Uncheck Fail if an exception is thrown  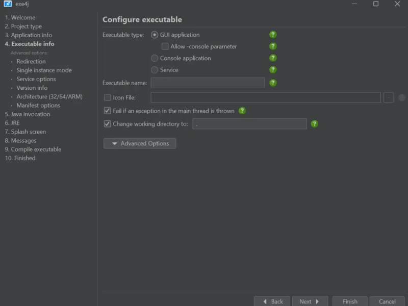pos(107,111)
